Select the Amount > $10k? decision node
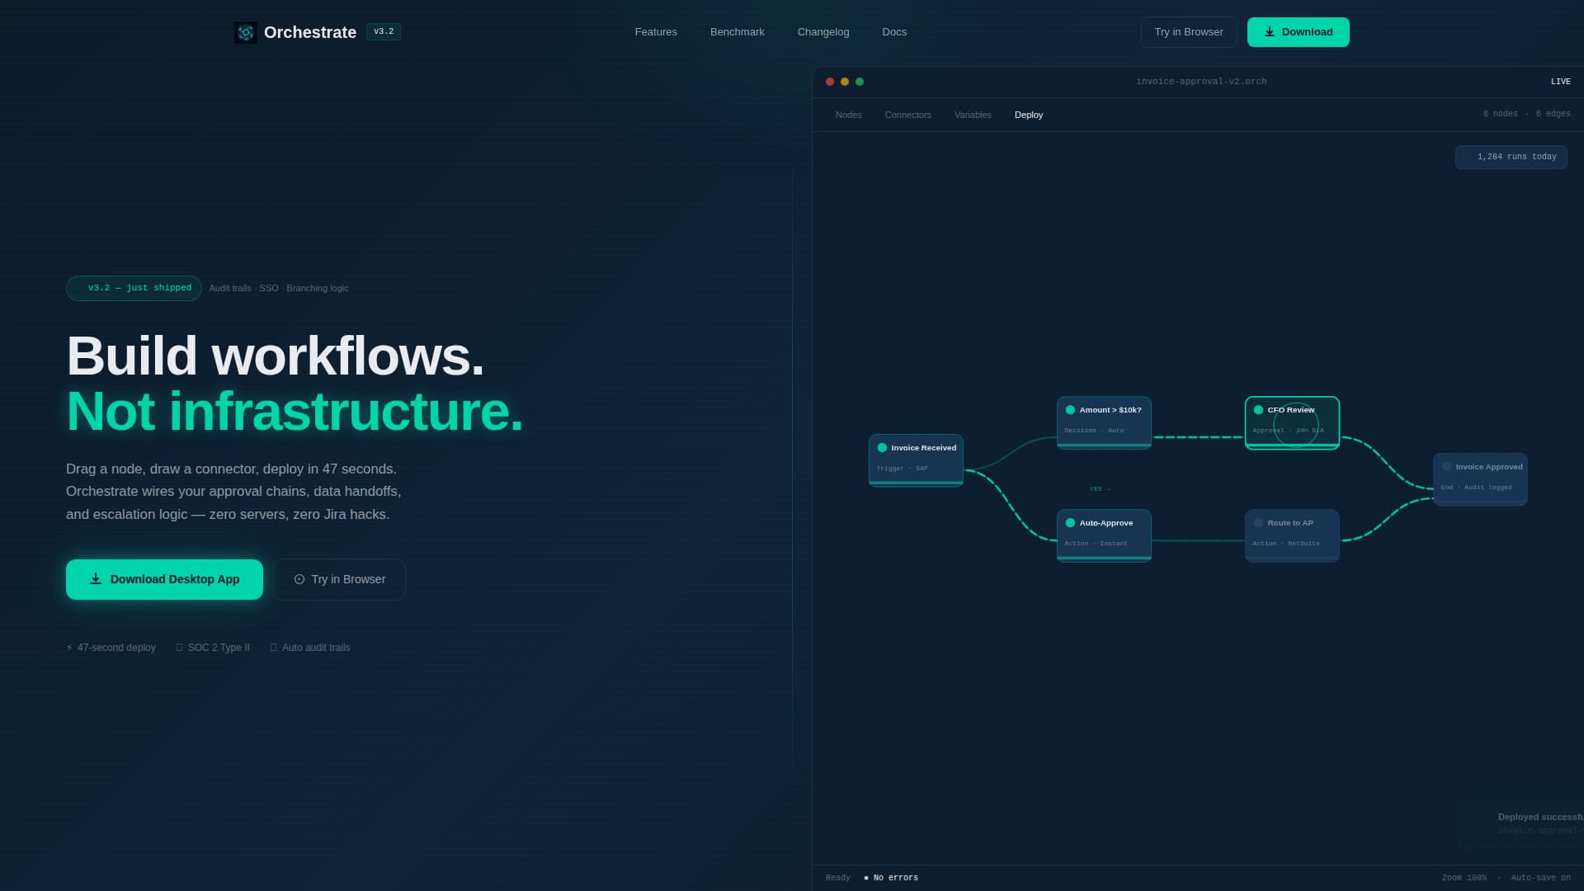The width and height of the screenshot is (1584, 891). tap(1104, 422)
